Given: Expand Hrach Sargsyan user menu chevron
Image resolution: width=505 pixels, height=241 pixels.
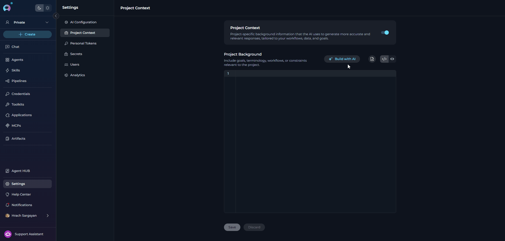Looking at the screenshot, I should point(48,216).
